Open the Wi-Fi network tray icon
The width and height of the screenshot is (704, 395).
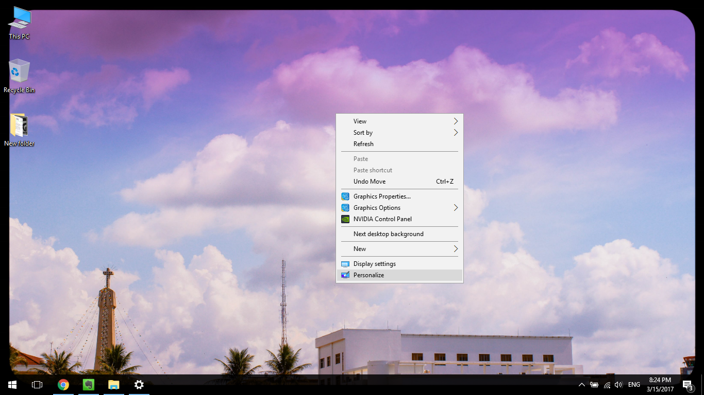click(x=607, y=385)
